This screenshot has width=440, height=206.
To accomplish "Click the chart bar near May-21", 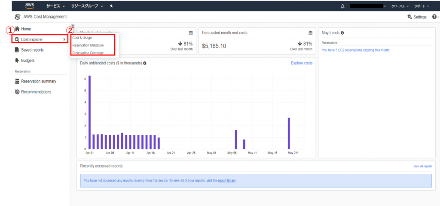I will coord(289,133).
